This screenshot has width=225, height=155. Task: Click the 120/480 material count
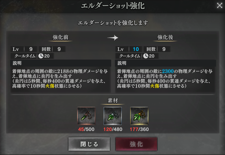pyautogui.click(x=113, y=129)
